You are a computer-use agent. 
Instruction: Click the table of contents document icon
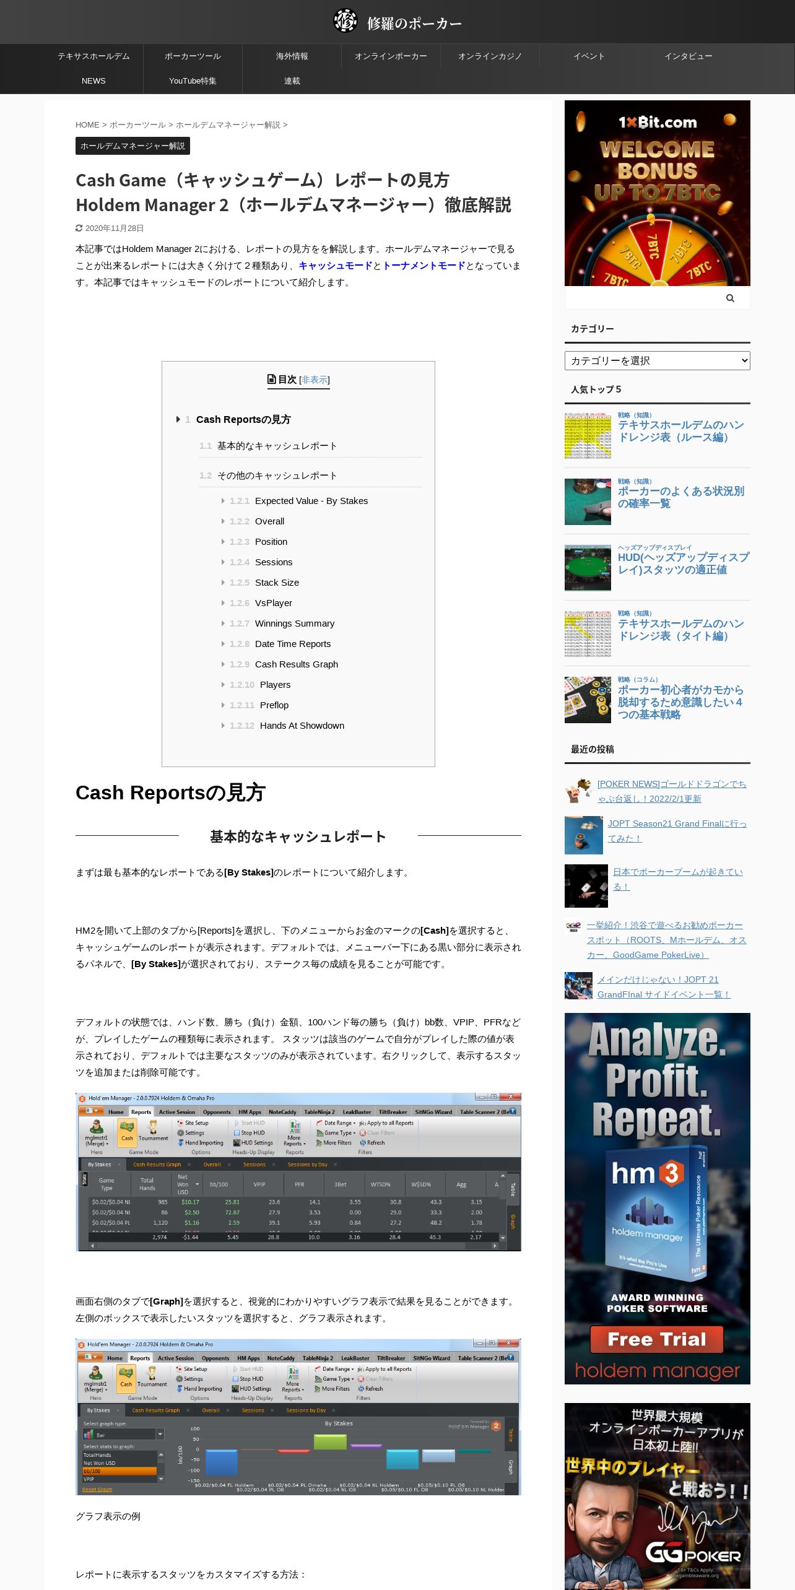coord(272,379)
